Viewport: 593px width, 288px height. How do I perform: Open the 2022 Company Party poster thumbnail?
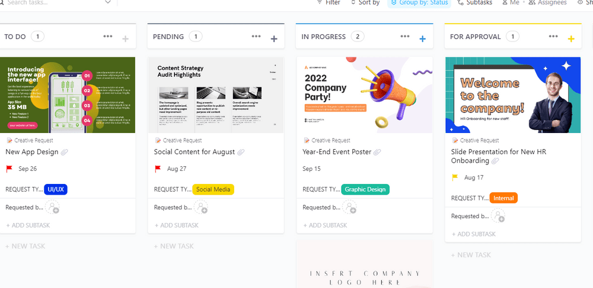coord(364,95)
